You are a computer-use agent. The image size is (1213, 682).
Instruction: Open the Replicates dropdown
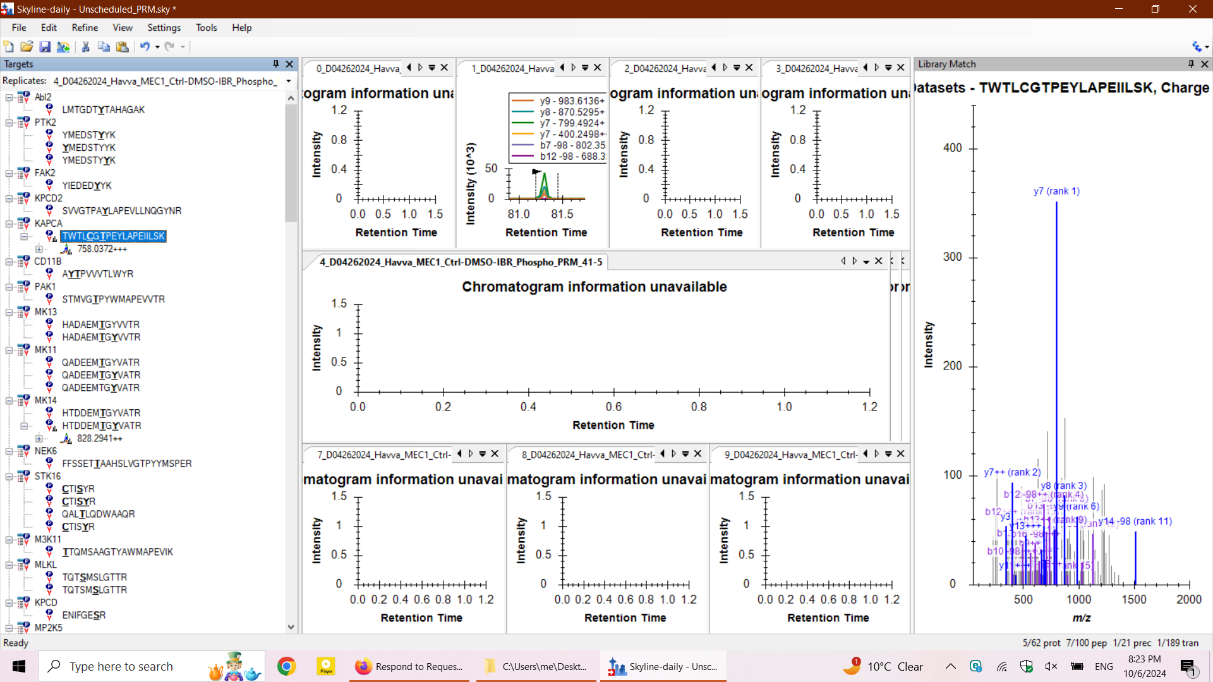289,81
